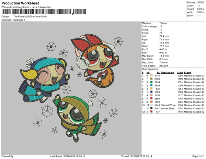The width and height of the screenshot is (206, 159).
Task: Click the Width value '5.62 in'
Action: (201, 12)
